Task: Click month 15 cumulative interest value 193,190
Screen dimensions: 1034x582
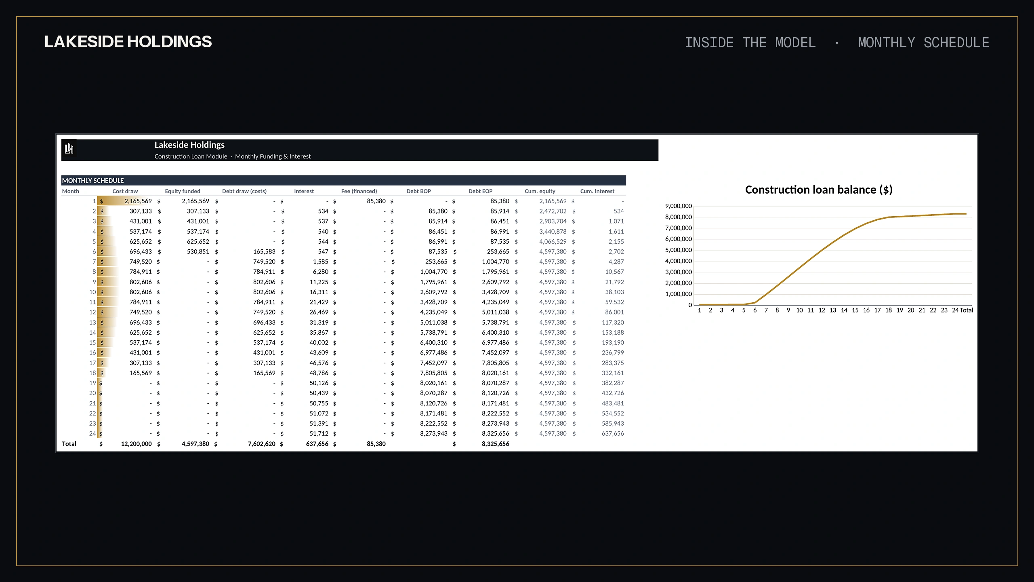Action: (x=613, y=343)
